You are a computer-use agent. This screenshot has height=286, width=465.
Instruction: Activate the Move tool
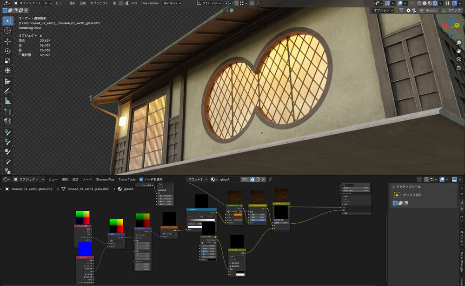click(x=7, y=41)
